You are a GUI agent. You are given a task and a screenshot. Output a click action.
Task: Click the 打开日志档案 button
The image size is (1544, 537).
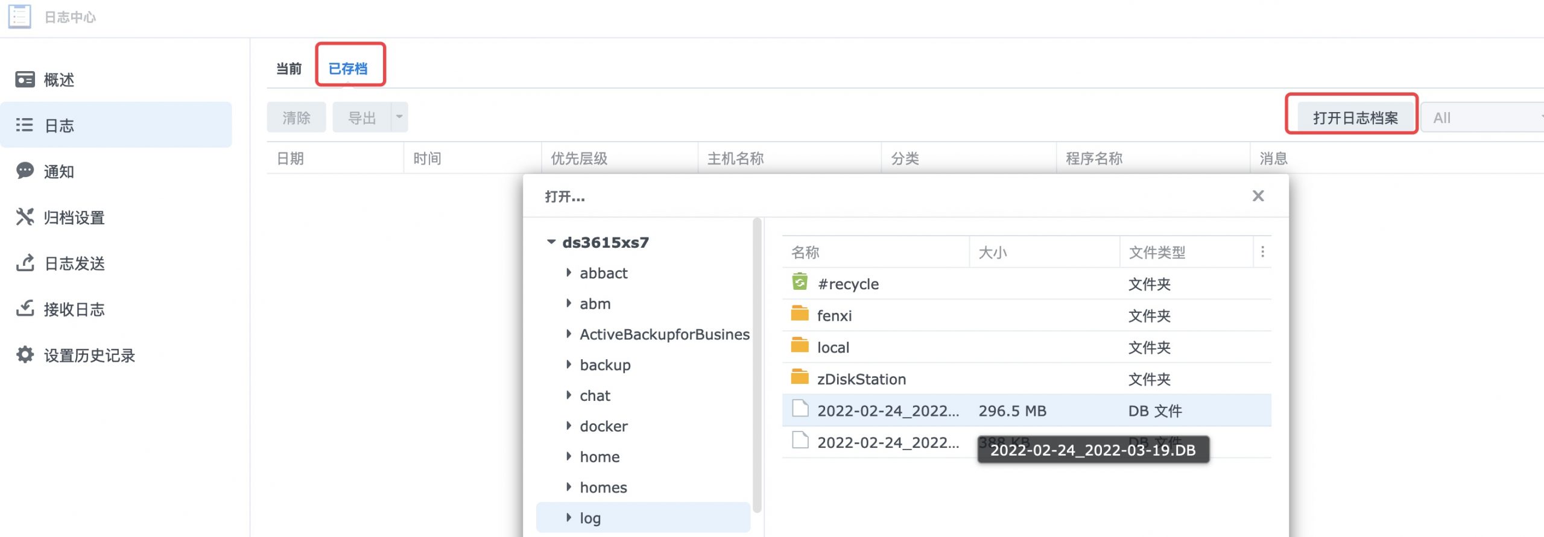[1355, 118]
